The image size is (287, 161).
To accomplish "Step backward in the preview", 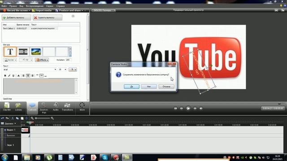I will point(181,108).
